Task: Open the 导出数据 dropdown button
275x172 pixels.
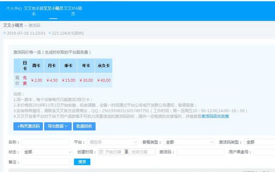Action: coord(58,126)
